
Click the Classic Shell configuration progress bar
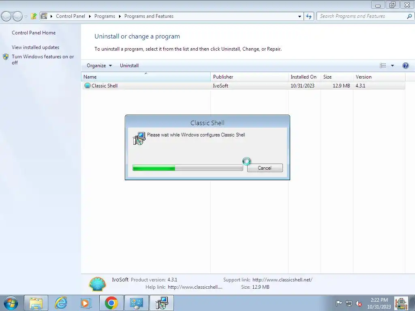188,168
